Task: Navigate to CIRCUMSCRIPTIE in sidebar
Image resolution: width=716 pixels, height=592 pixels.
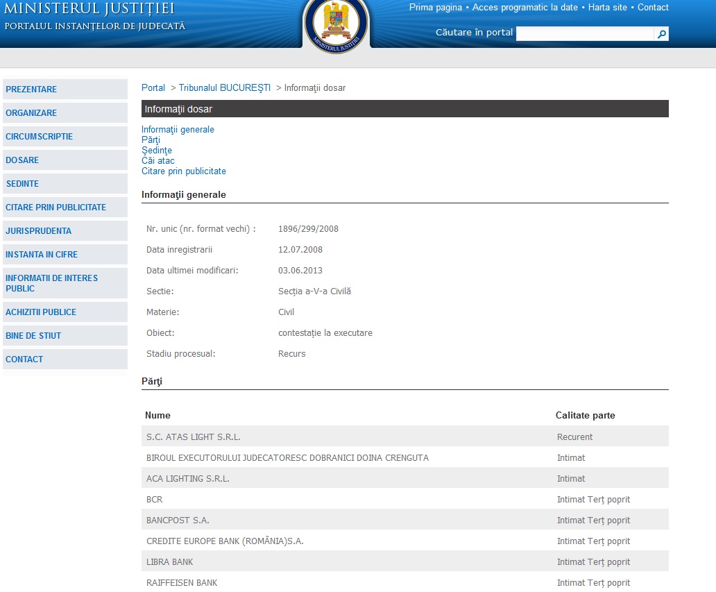Action: pyautogui.click(x=39, y=137)
